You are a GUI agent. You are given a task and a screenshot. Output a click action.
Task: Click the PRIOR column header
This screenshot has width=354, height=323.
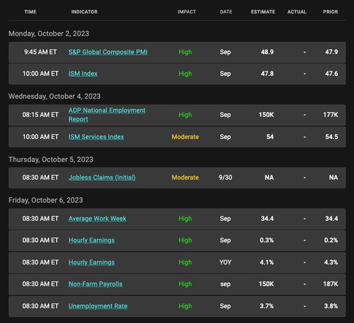click(330, 12)
